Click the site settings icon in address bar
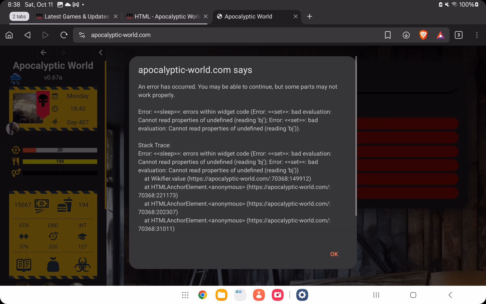Image resolution: width=486 pixels, height=304 pixels. point(82,35)
